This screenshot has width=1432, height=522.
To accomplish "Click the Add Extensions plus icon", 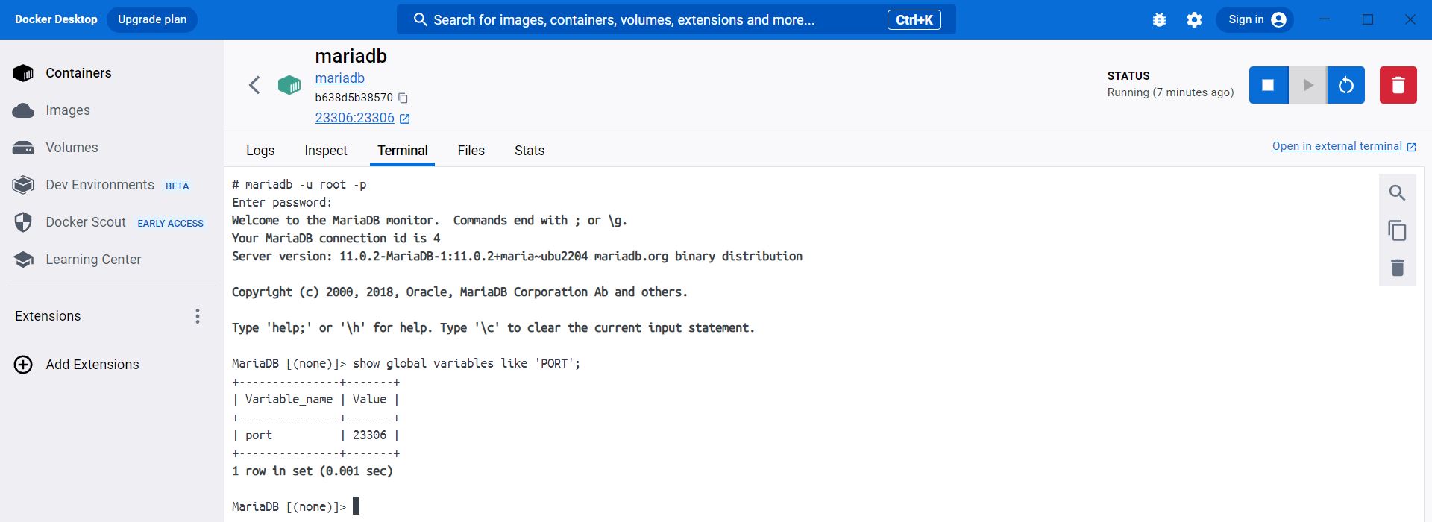I will click(x=23, y=365).
